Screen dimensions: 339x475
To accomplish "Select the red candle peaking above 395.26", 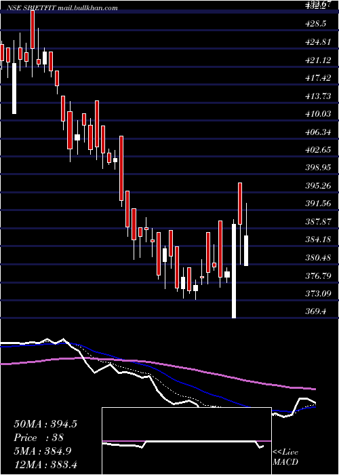I will 240,204.
